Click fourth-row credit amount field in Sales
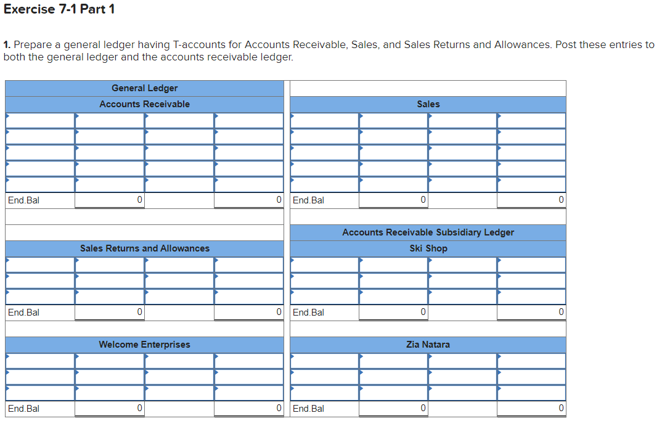 531,169
